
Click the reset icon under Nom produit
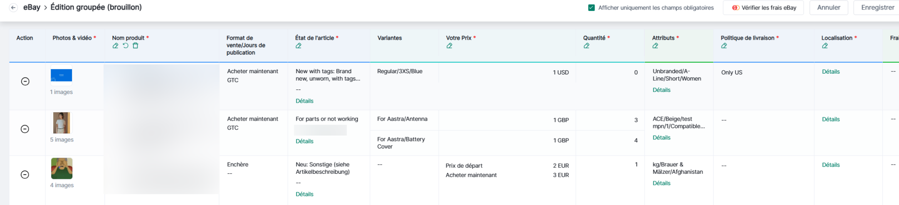tap(126, 46)
